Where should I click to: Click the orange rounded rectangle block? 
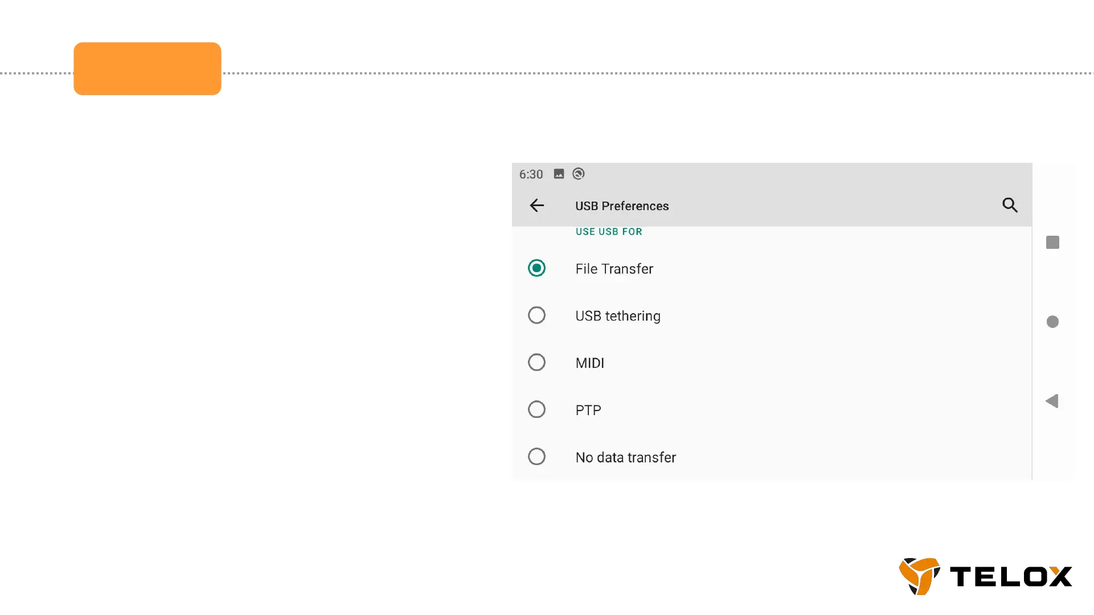(x=147, y=69)
